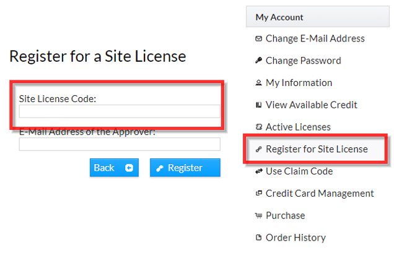Focus the Site License Code field
The image size is (394, 266).
point(120,111)
